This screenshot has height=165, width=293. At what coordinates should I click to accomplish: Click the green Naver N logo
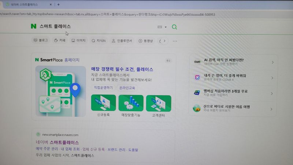click(33, 26)
